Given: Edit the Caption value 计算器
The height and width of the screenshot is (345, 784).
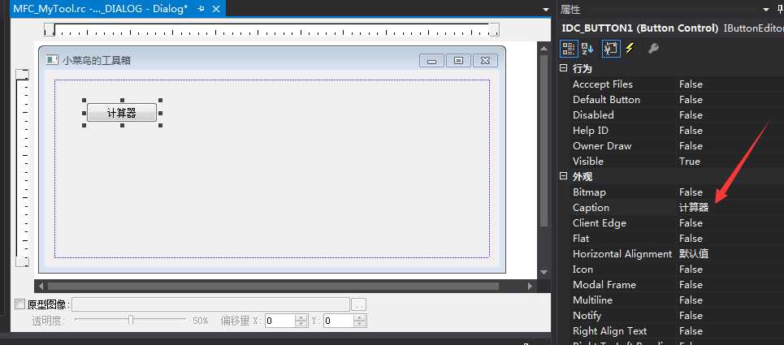Looking at the screenshot, I should point(694,208).
